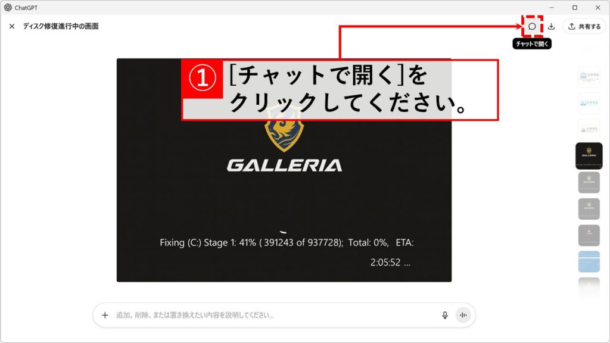The height and width of the screenshot is (343, 610).
Task: Click the plus icon to add an attachment
Action: [105, 315]
